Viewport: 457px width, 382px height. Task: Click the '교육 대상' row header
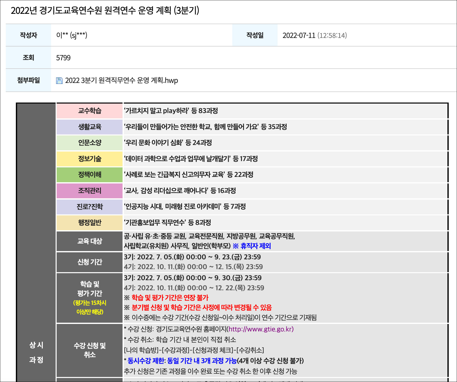(x=90, y=241)
